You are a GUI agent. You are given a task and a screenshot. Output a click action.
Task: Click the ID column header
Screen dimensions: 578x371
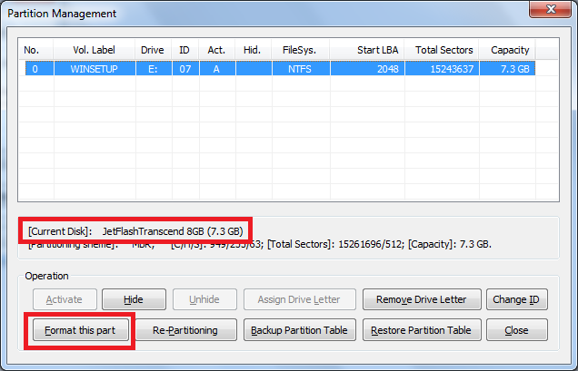coord(186,50)
